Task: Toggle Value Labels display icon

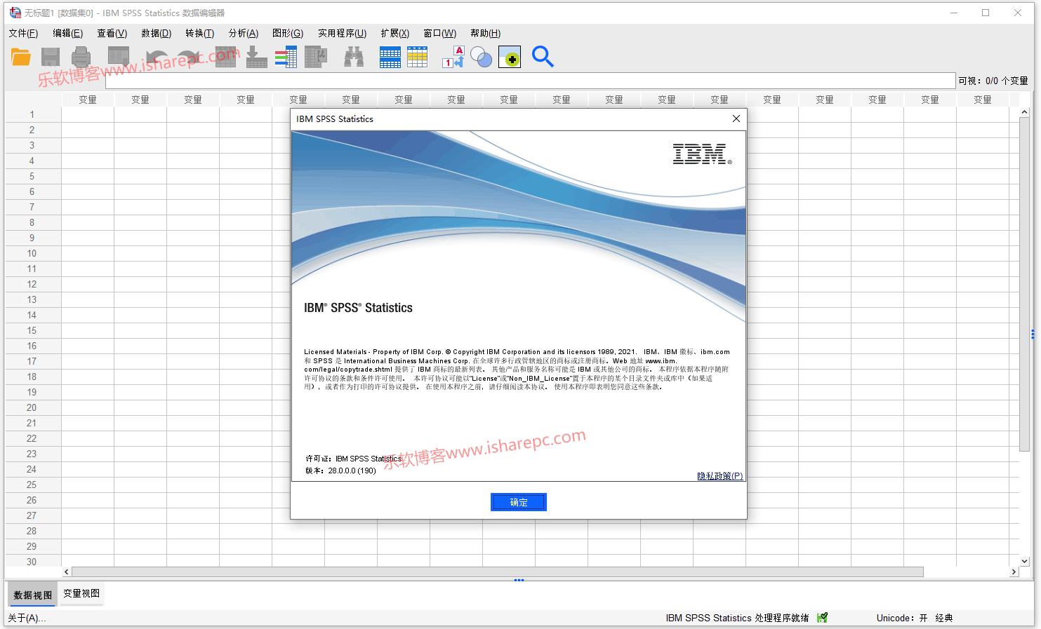Action: pyautogui.click(x=453, y=58)
